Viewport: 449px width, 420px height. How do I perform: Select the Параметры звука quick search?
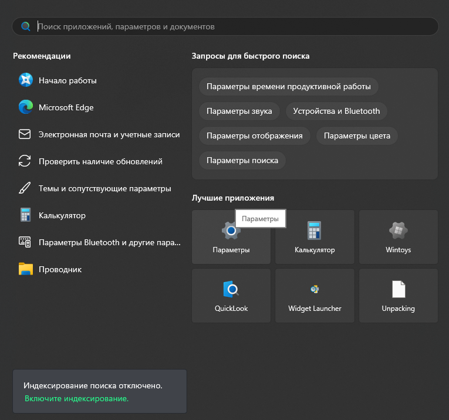tap(239, 111)
